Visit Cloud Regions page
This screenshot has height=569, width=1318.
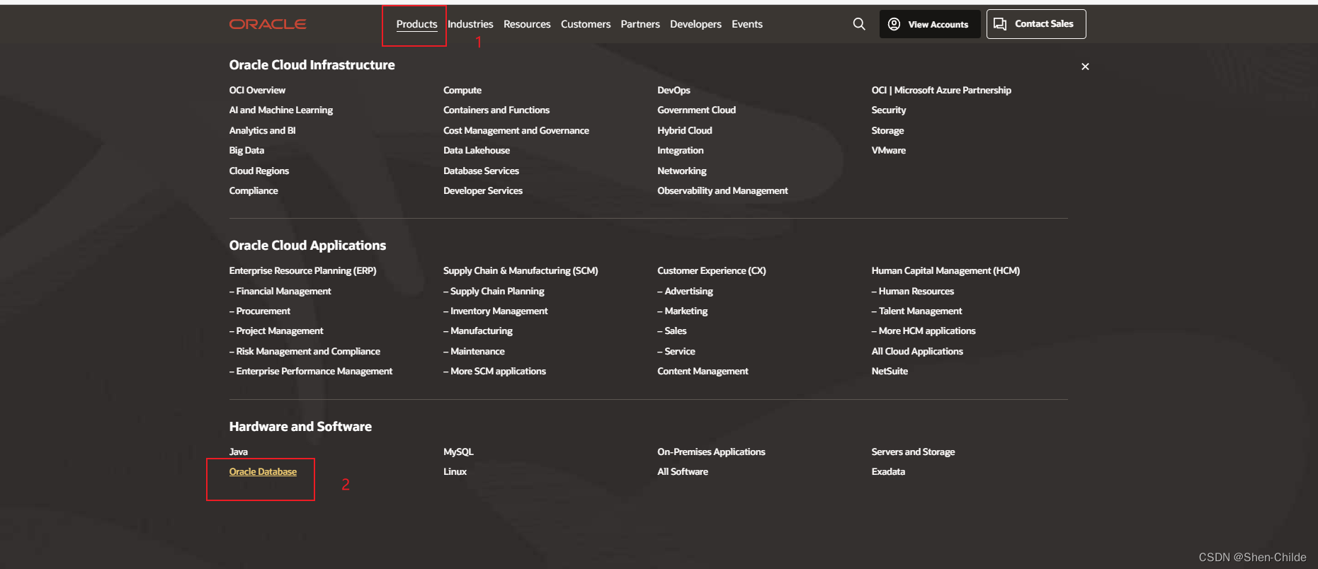click(259, 171)
